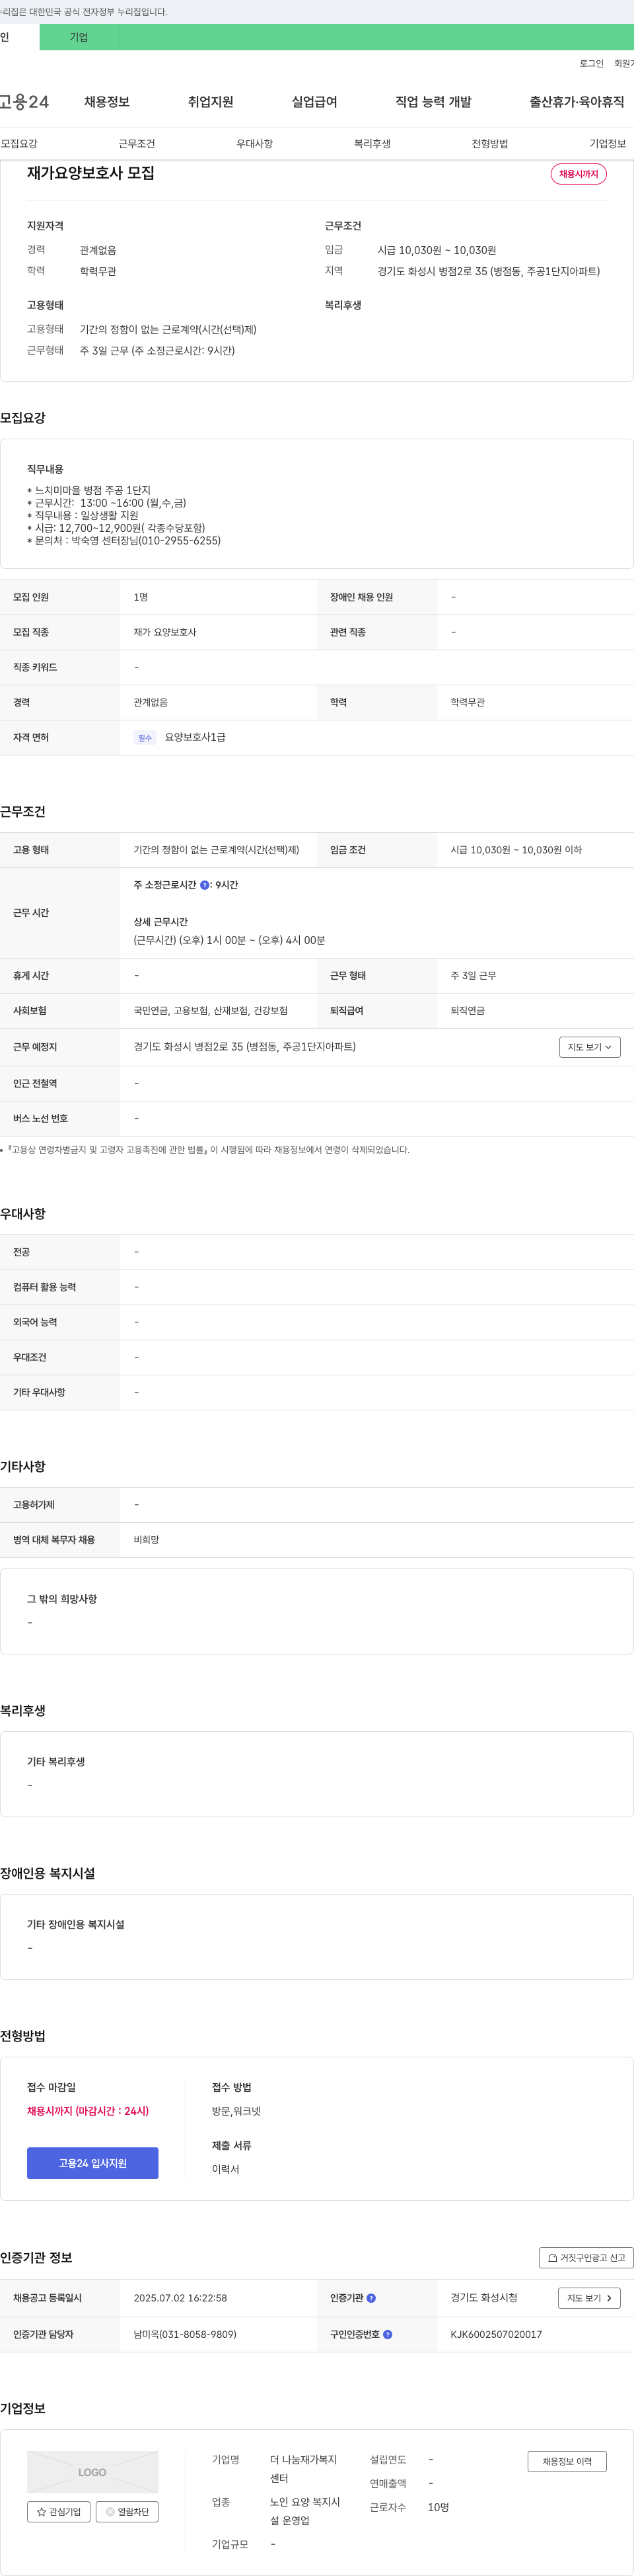
Task: Jump to 근무조건 section tab
Action: 137,144
